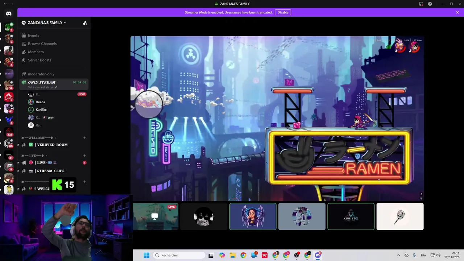Open the server icon with badge 14
This screenshot has width=464, height=261.
[9, 85]
